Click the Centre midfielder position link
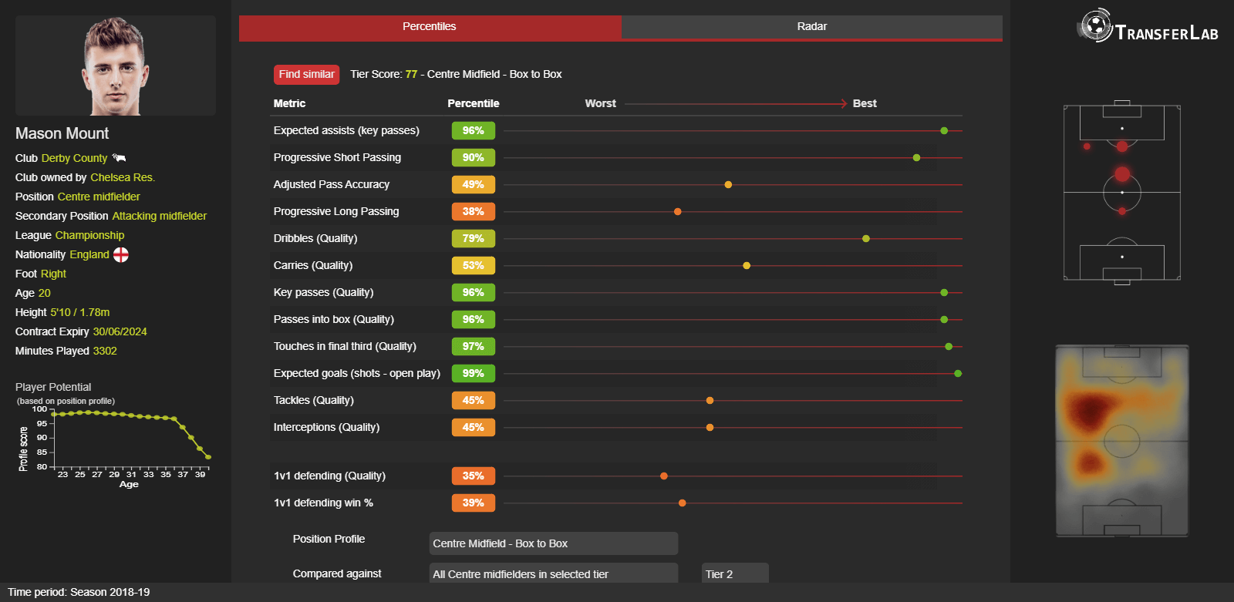 (x=99, y=197)
